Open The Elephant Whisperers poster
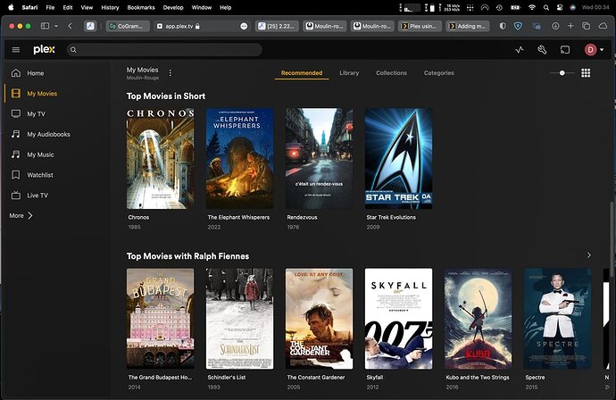The image size is (616, 400). click(239, 159)
